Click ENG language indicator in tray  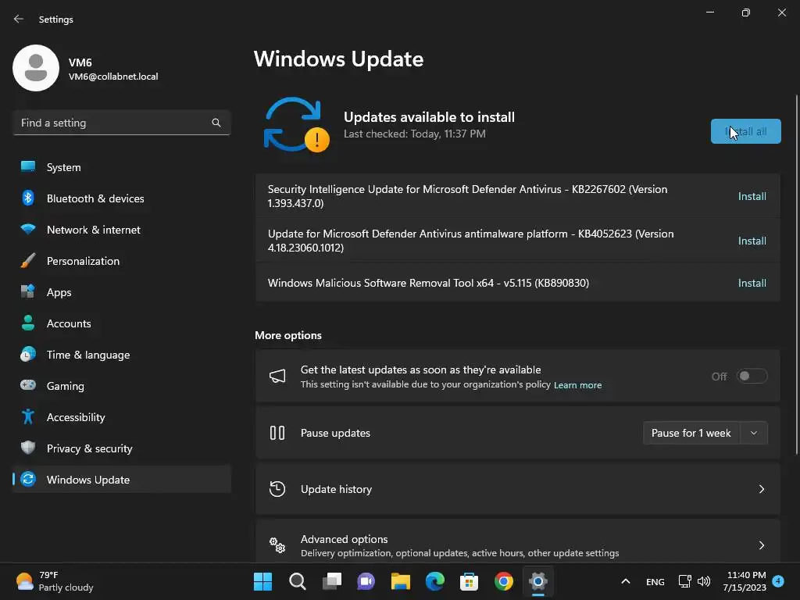pyautogui.click(x=655, y=581)
